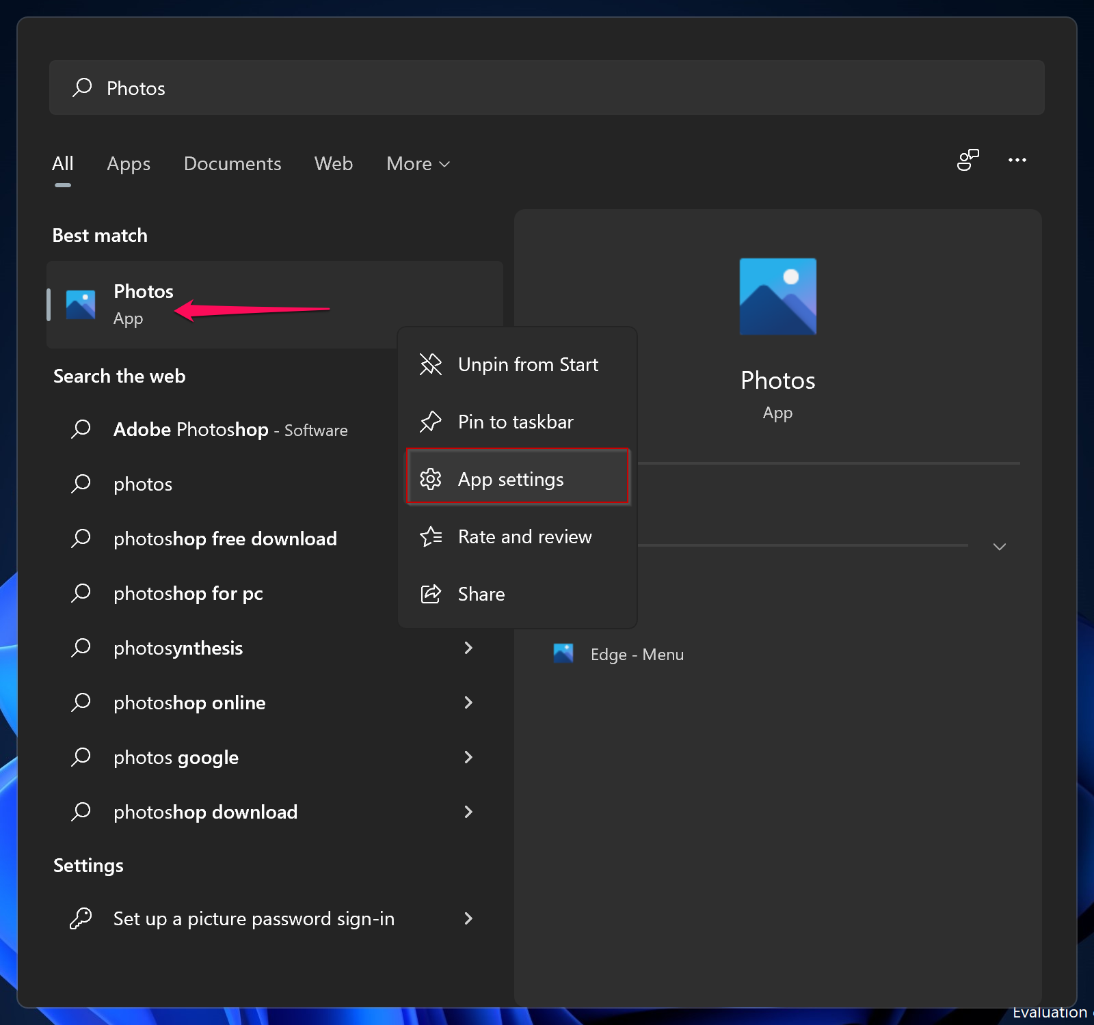Screen dimensions: 1094x1025
Task: Select Pin to taskbar
Action: [x=518, y=422]
